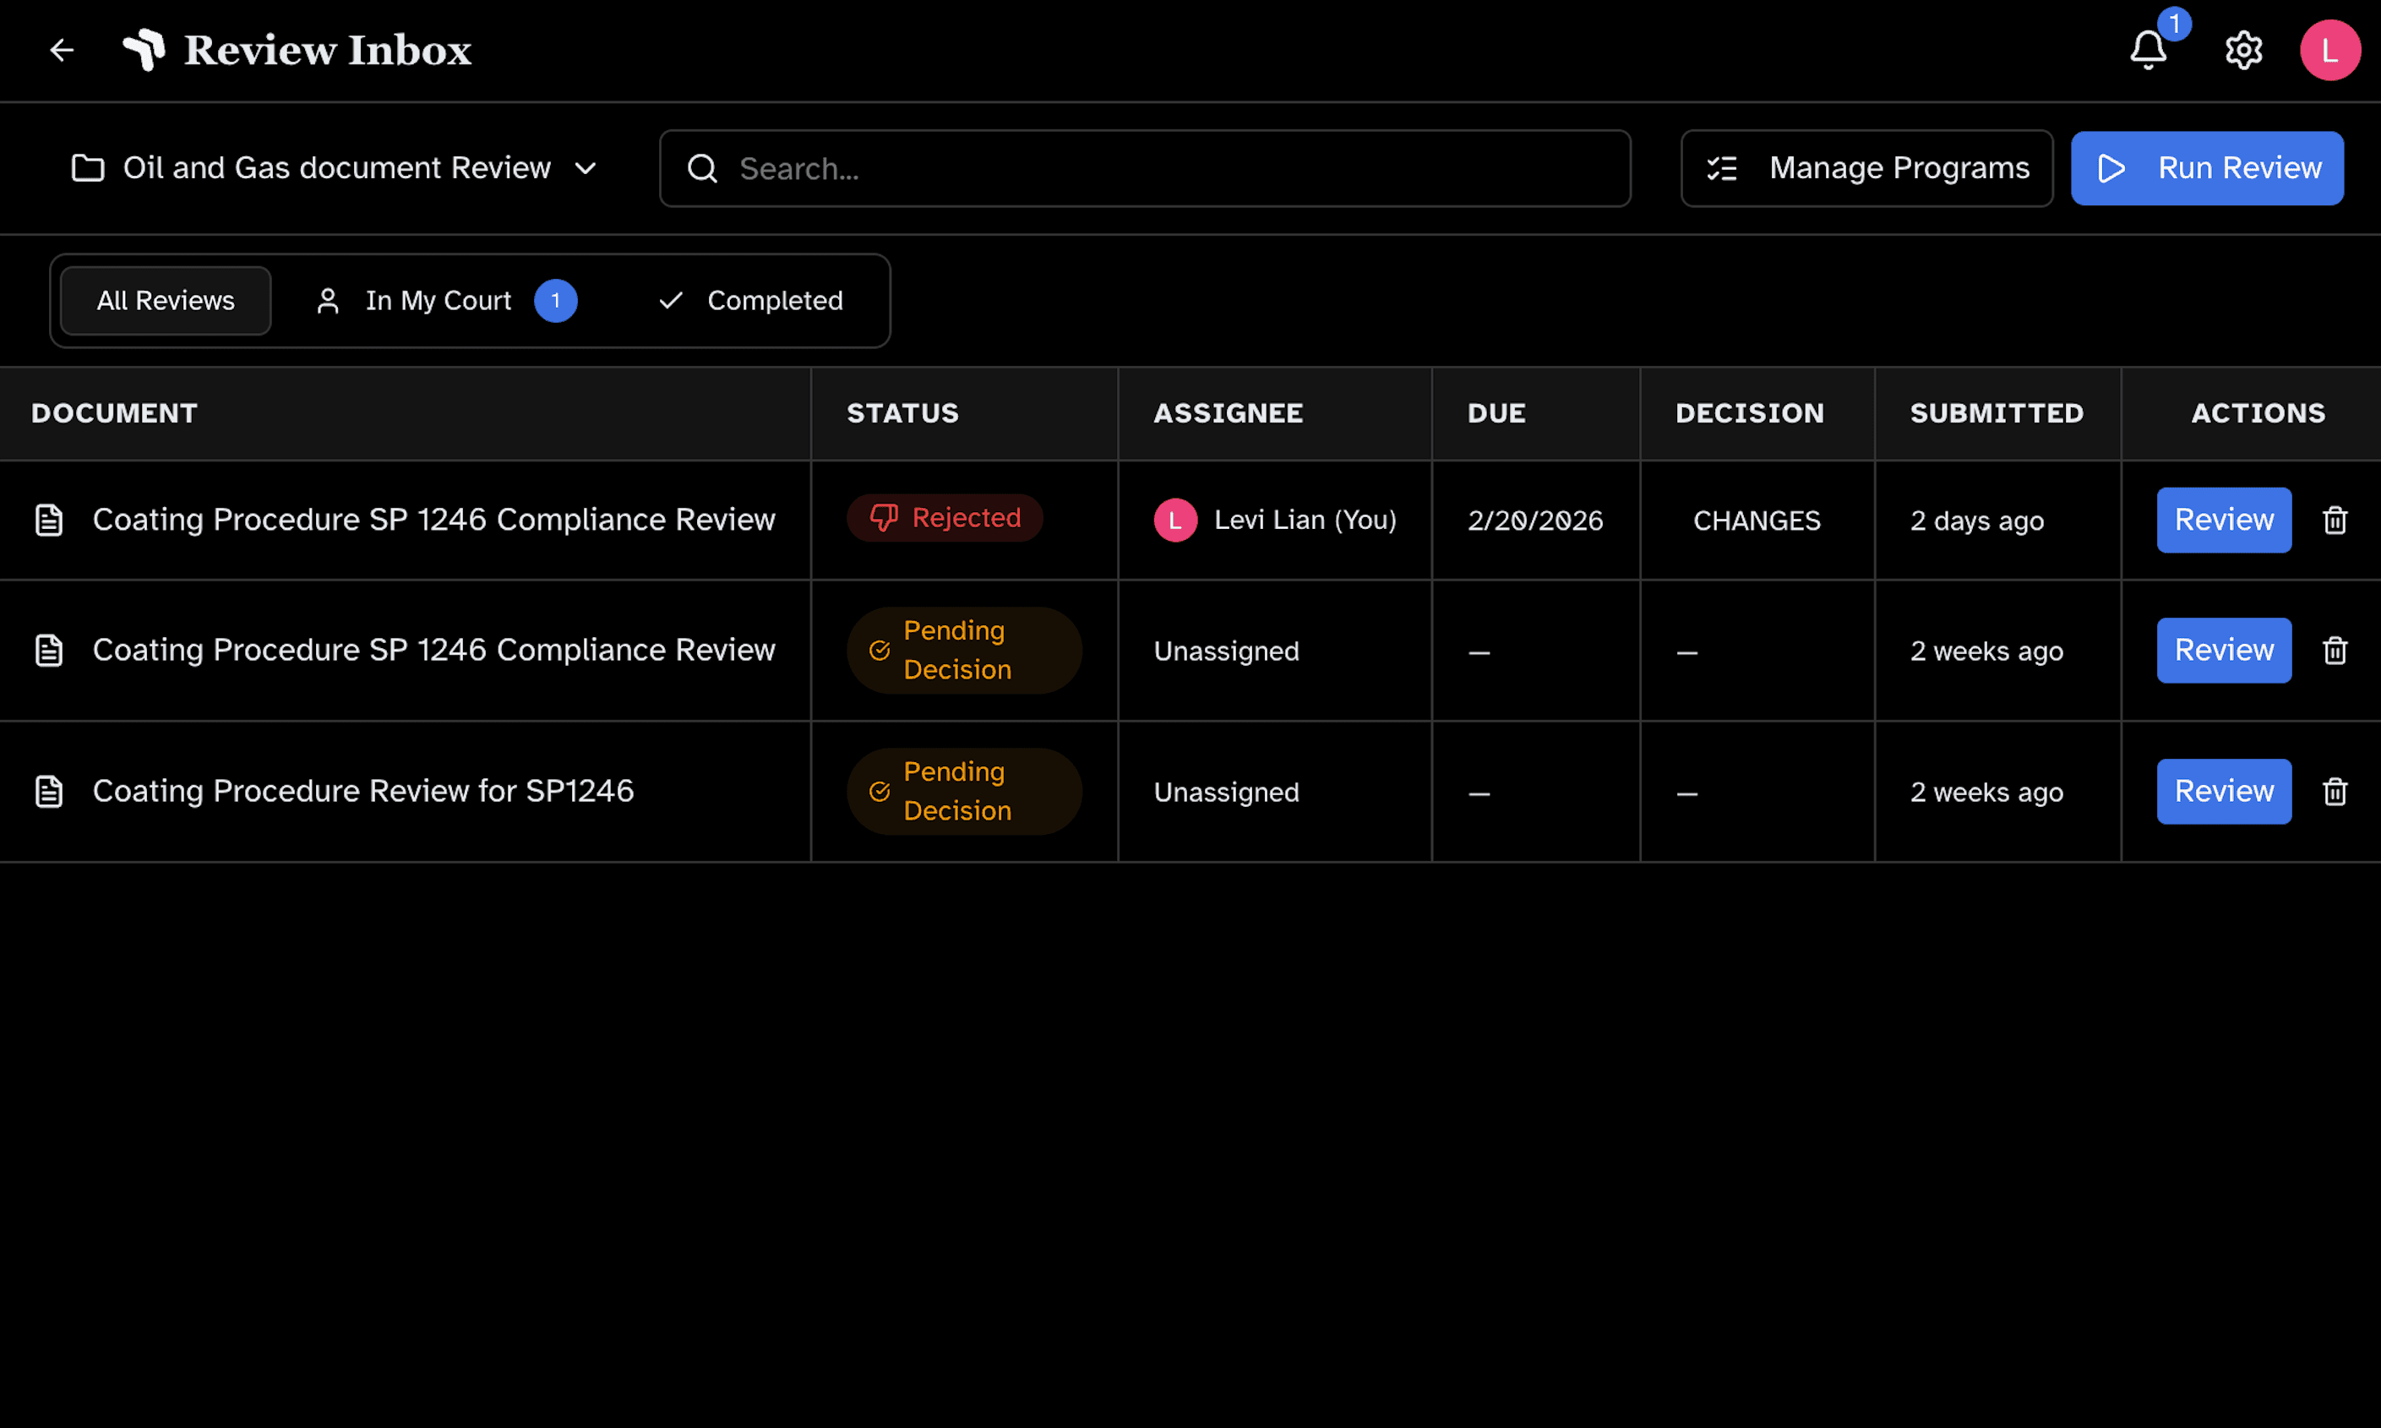The width and height of the screenshot is (2381, 1428).
Task: Expand Oil and Gas document Review dropdown
Action: click(335, 168)
